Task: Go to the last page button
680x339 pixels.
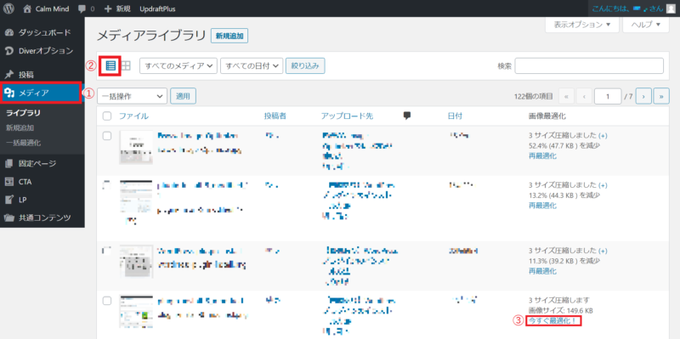Action: 661,97
